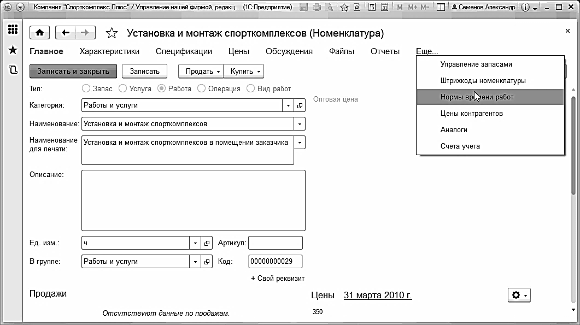Click the user Семенов Александр
Image resolution: width=580 pixels, height=325 pixels.
[x=483, y=7]
